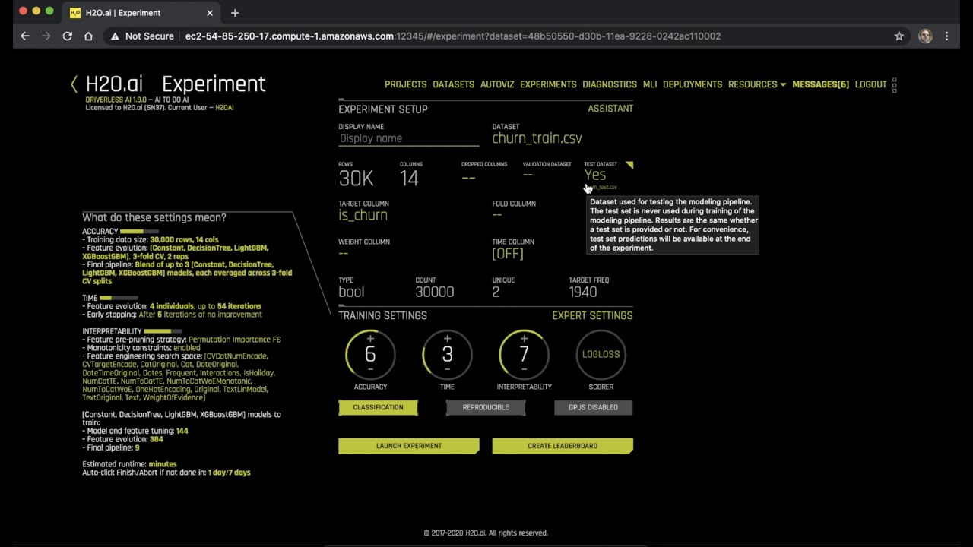The image size is (973, 547).
Task: Open the ASSISTANT
Action: pos(610,109)
